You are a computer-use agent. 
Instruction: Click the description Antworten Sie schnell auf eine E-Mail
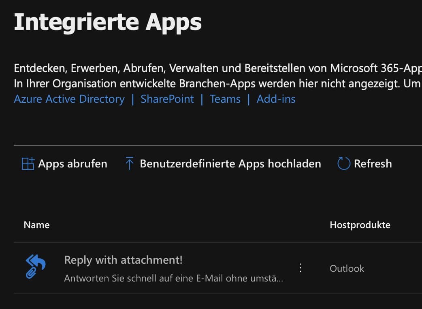tap(174, 278)
